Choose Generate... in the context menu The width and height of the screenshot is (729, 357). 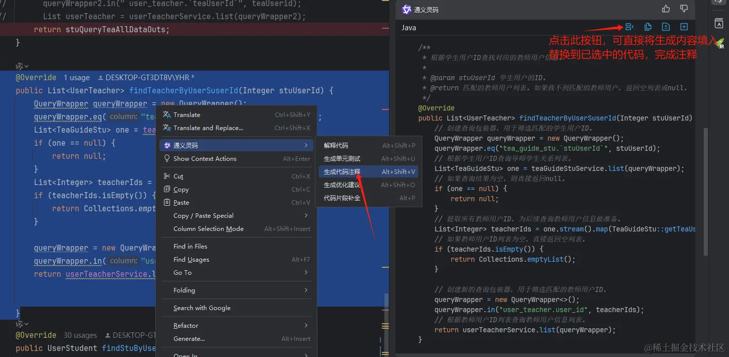click(236, 338)
